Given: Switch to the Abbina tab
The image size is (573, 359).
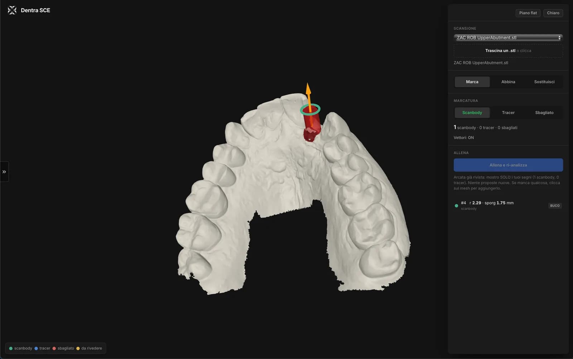Looking at the screenshot, I should (x=508, y=82).
